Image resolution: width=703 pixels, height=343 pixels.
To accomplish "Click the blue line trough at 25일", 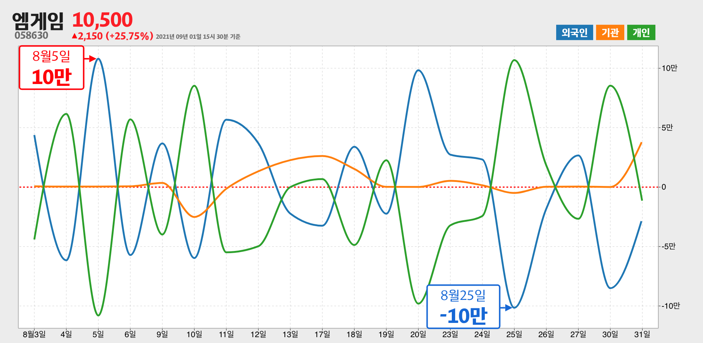I will coord(514,308).
